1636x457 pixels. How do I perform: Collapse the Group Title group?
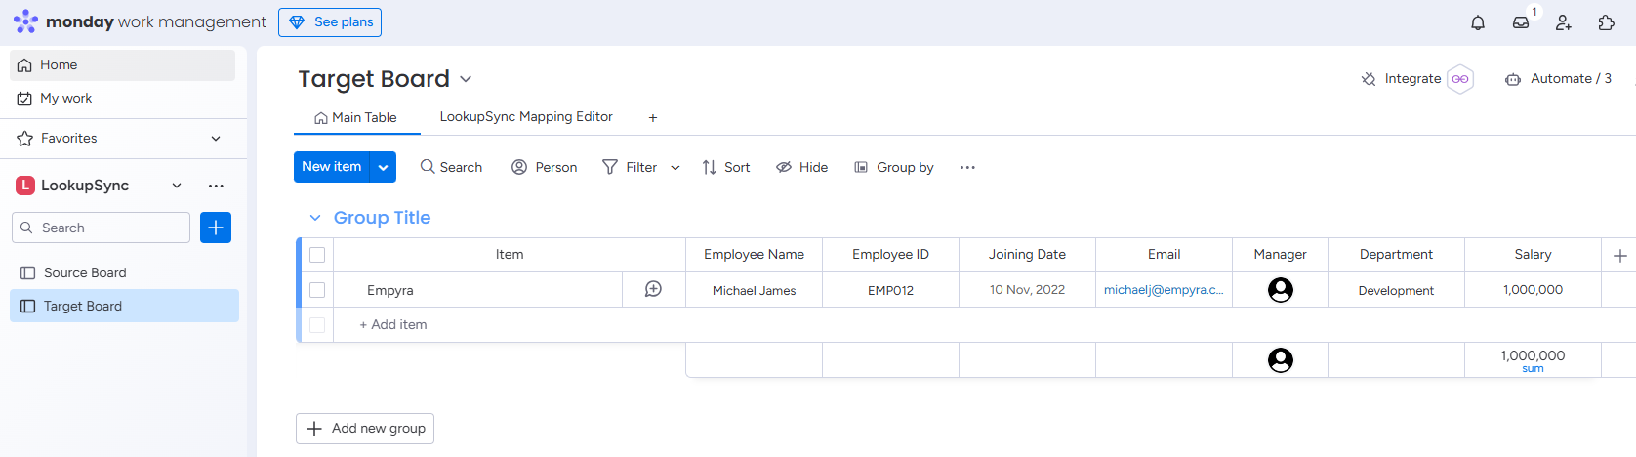click(x=315, y=218)
